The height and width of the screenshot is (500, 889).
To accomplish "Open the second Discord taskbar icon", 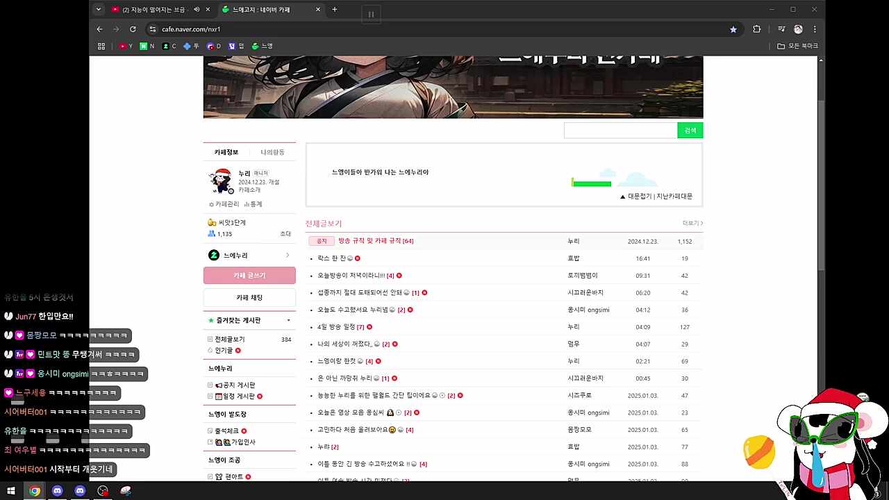I will tap(81, 491).
